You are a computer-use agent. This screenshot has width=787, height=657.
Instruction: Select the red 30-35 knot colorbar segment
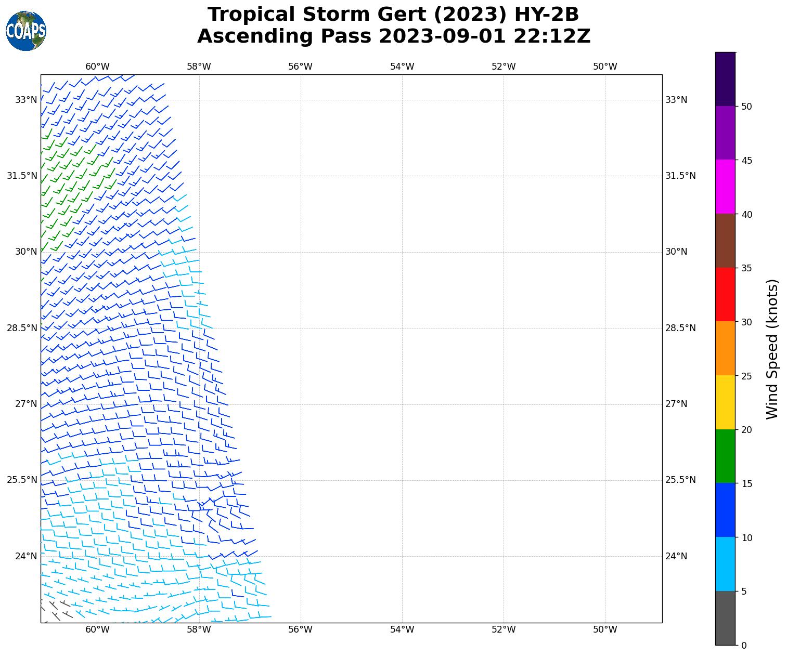click(725, 294)
